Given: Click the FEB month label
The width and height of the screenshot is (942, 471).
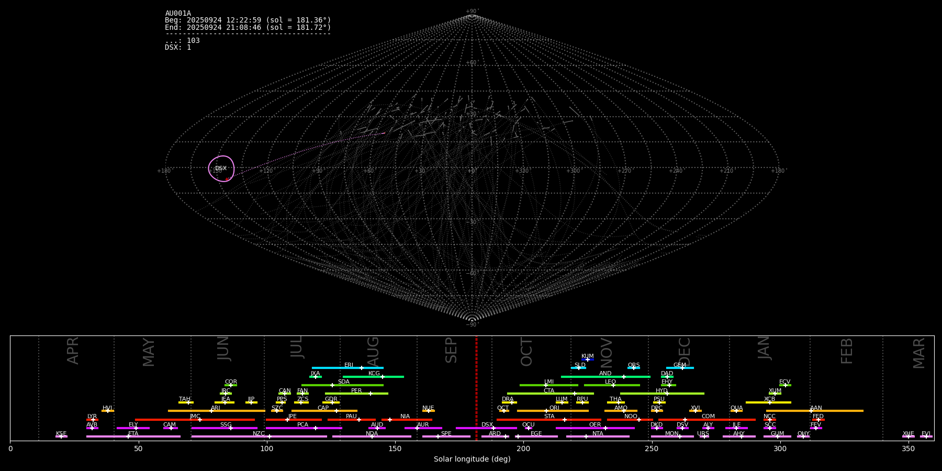Looking at the screenshot, I should 847,351.
